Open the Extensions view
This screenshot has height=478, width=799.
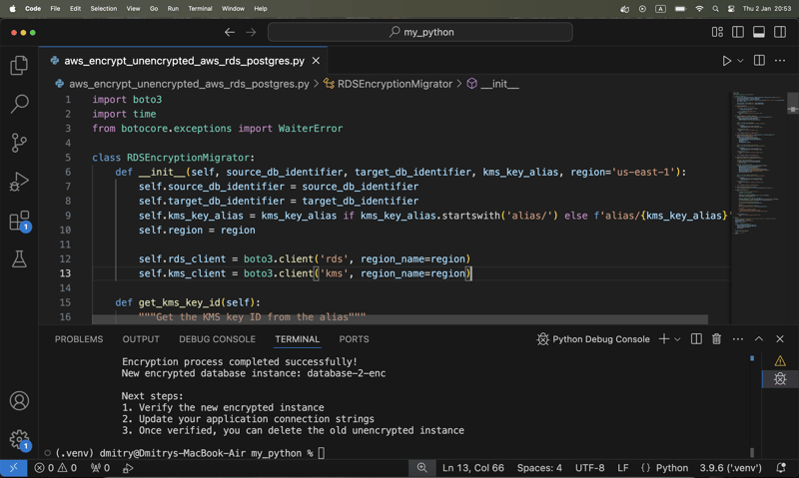(x=19, y=221)
